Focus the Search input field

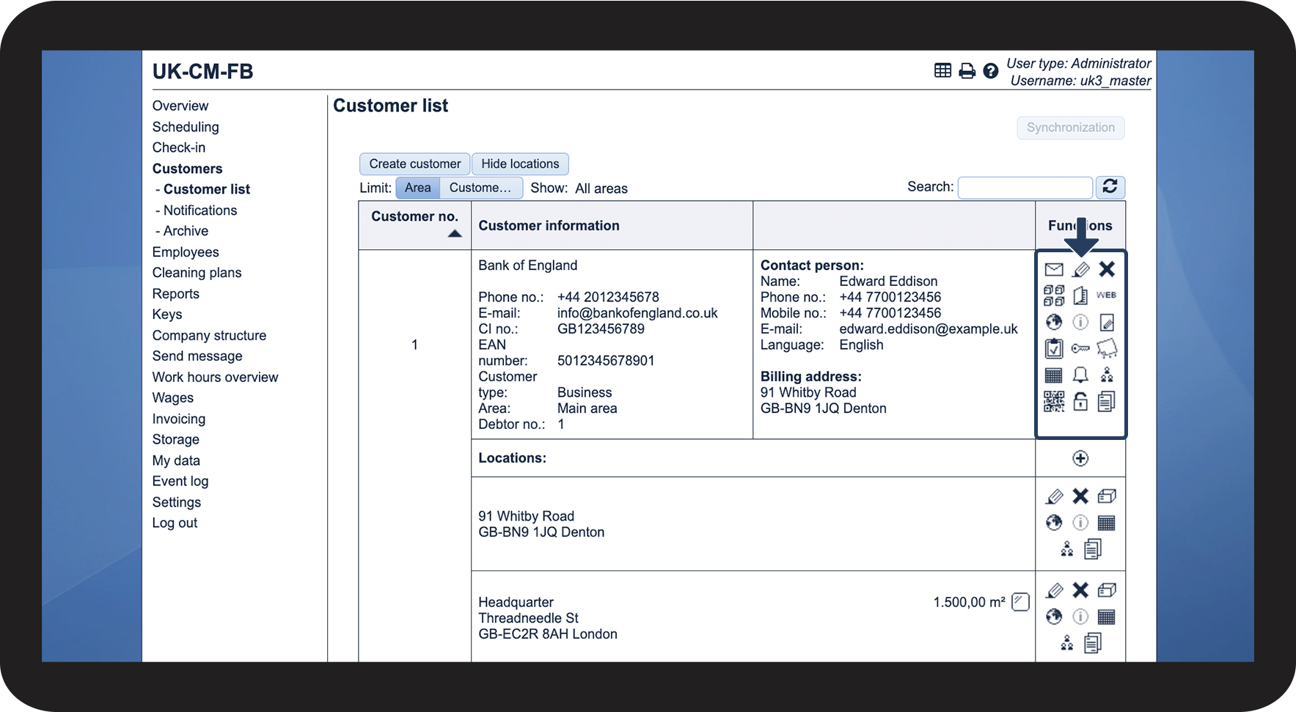coord(1025,188)
